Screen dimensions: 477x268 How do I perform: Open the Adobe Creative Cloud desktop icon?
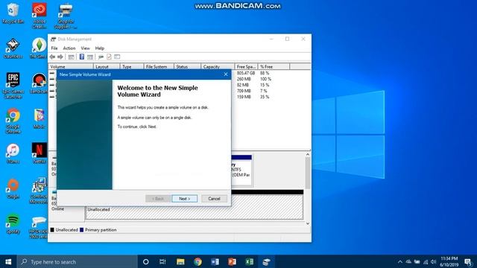click(40, 16)
